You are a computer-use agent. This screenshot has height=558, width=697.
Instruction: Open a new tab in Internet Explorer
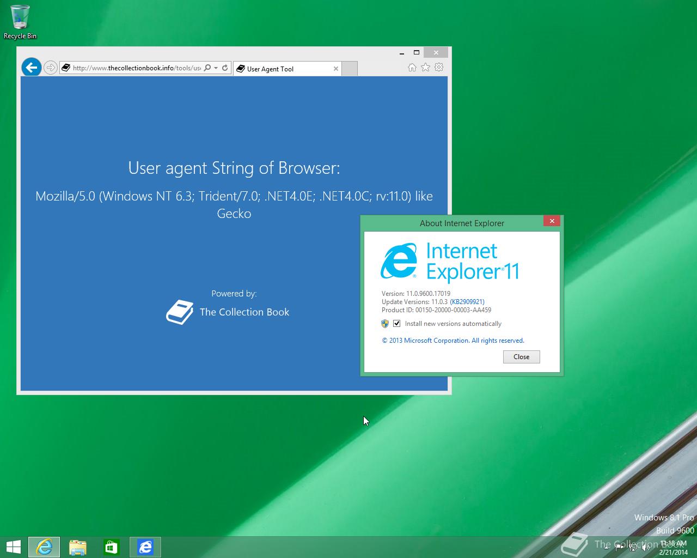point(350,69)
